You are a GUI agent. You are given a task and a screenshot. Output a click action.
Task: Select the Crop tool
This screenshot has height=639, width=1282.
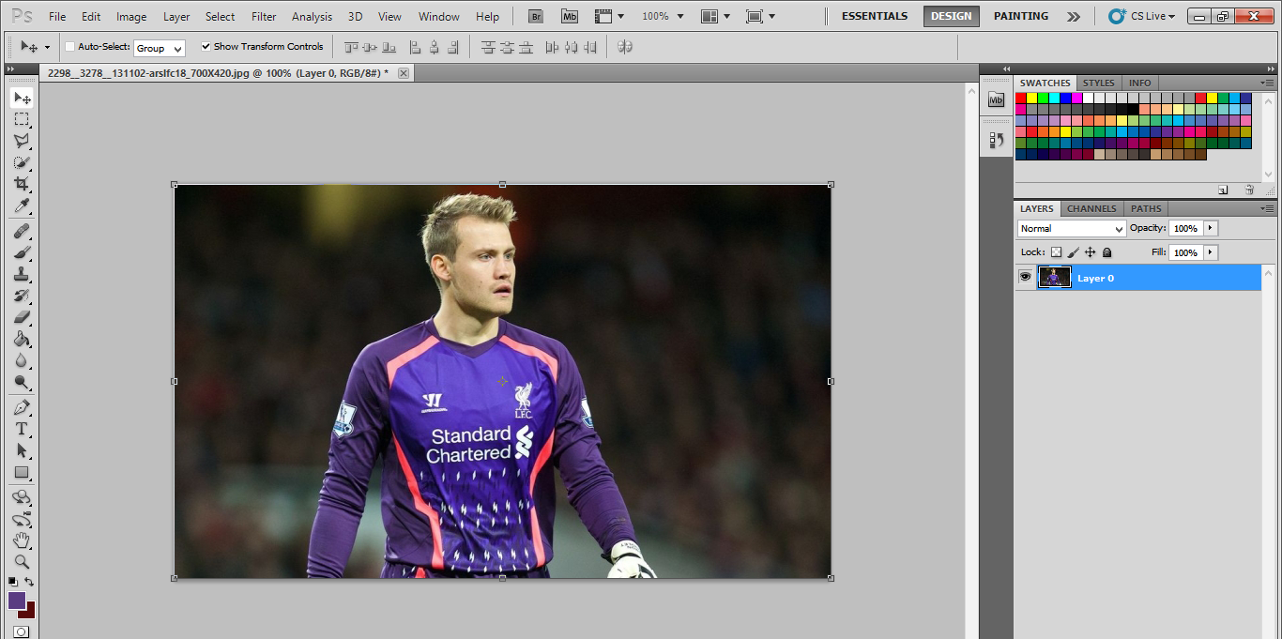[22, 184]
